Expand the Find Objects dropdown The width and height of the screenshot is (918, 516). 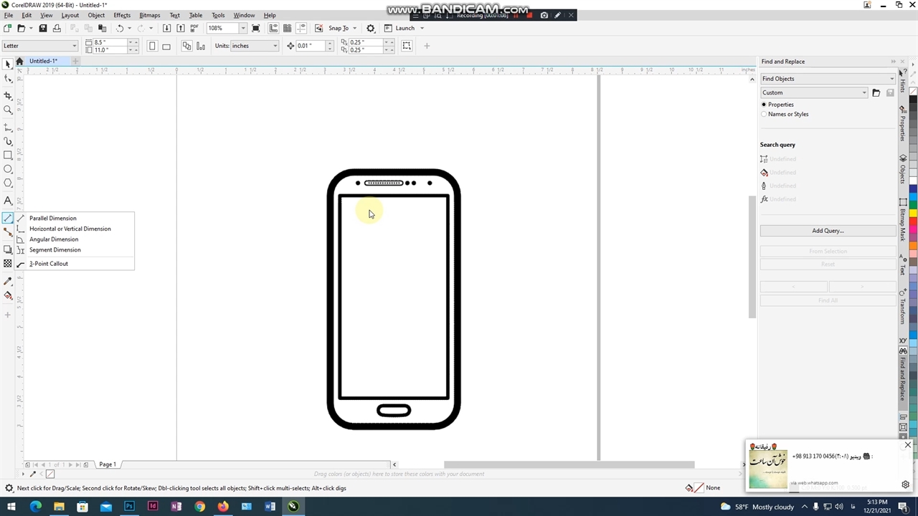tap(891, 79)
